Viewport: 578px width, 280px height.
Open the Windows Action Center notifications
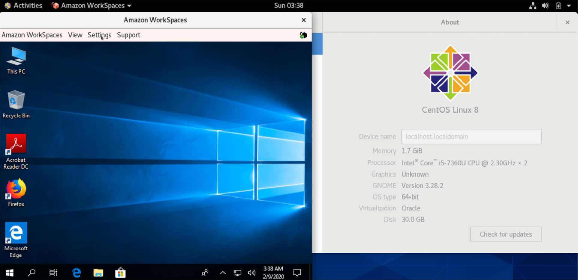pos(297,273)
